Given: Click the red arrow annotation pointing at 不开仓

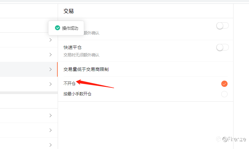Looking at the screenshot, I should [95, 83].
